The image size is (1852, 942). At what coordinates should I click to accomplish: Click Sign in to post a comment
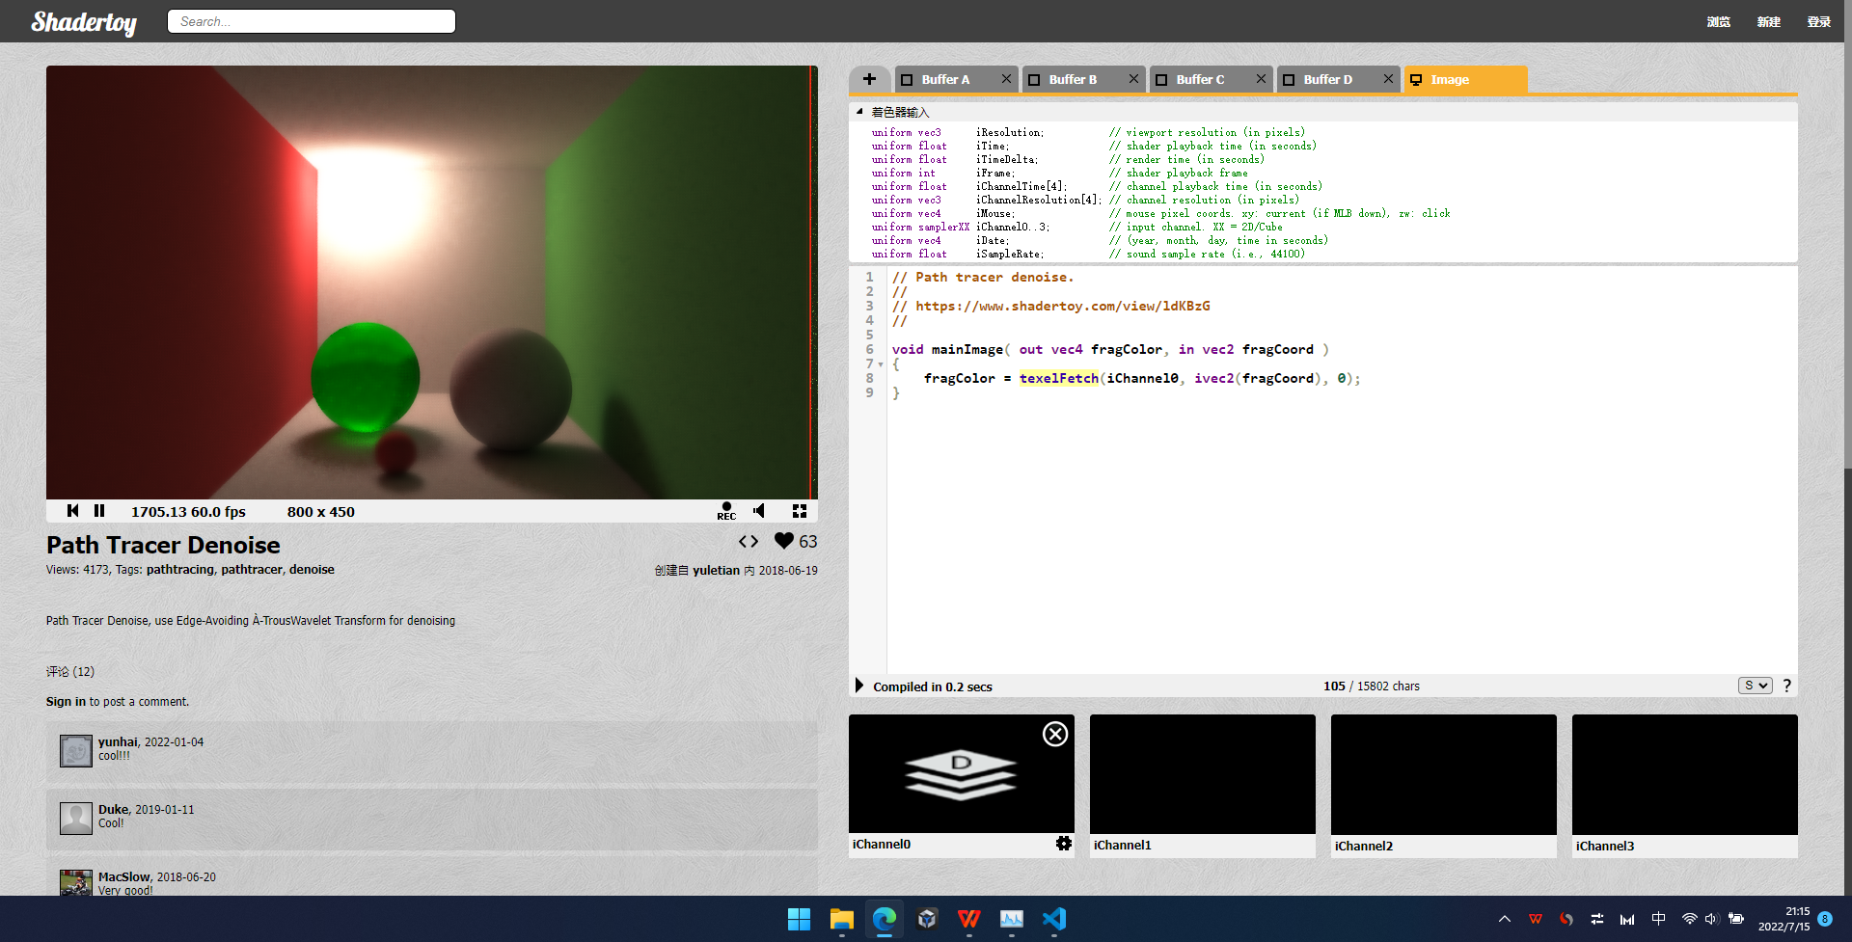click(66, 702)
